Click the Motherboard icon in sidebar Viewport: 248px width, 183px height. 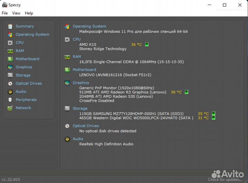(10, 59)
